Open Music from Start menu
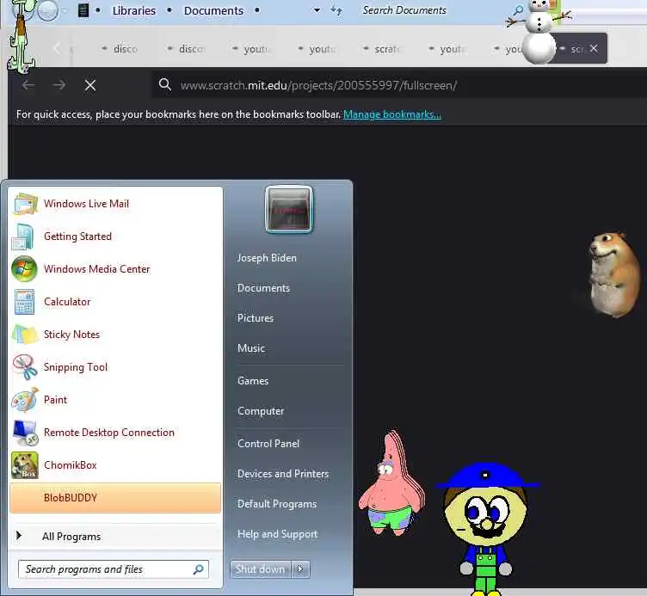 pyautogui.click(x=251, y=348)
